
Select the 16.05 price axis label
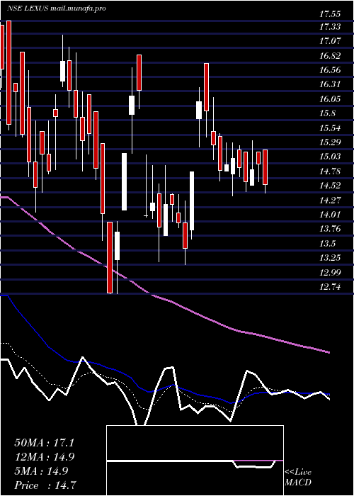(x=330, y=99)
